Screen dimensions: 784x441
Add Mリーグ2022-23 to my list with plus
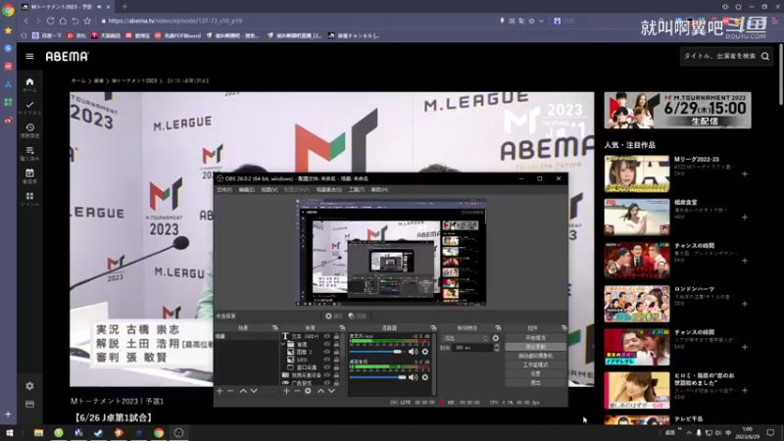[745, 174]
